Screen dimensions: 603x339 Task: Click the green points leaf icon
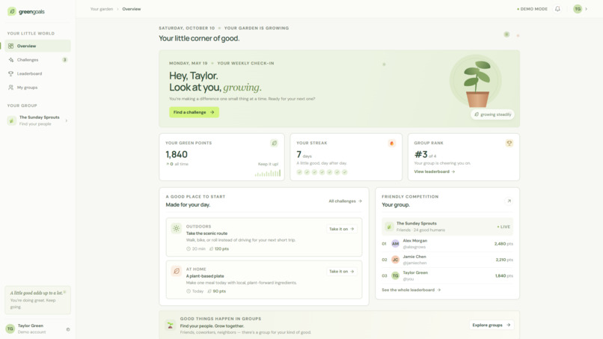[x=274, y=143]
